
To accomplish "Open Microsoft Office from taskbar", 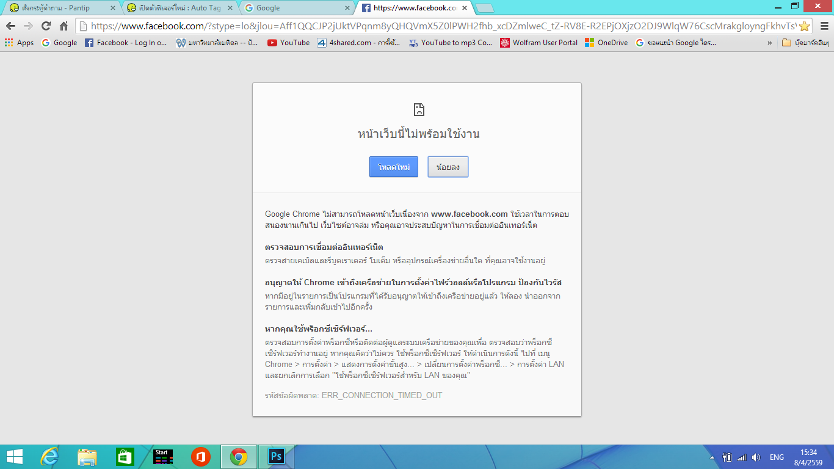I will (201, 457).
